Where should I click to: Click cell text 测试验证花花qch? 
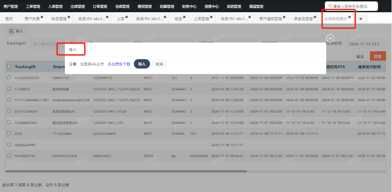pos(65,122)
